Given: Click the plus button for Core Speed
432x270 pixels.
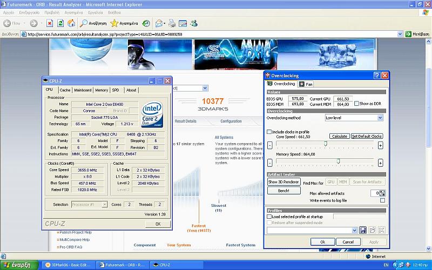Looking at the screenshot, I should [x=381, y=145].
